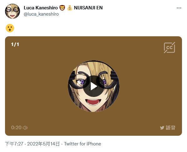This screenshot has width=187, height=152.
Task: Open the three-dot more options menu
Action: pyautogui.click(x=179, y=8)
